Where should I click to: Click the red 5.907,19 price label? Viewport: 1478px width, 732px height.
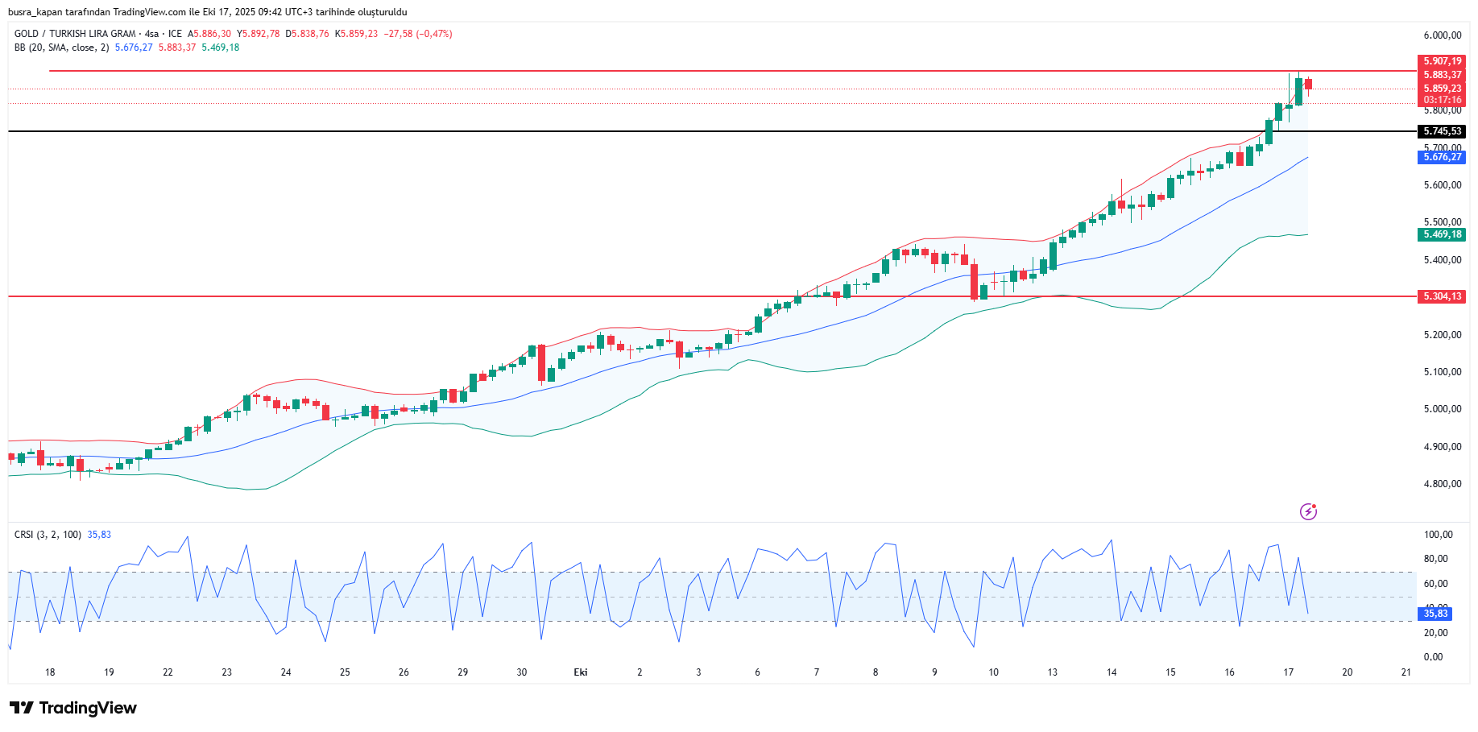pyautogui.click(x=1441, y=61)
